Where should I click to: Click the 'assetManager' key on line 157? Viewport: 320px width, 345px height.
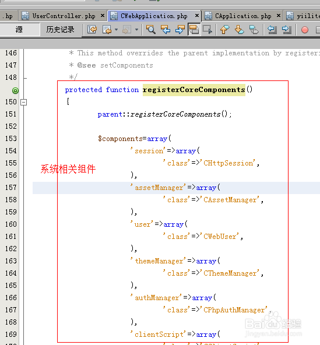tap(158, 188)
